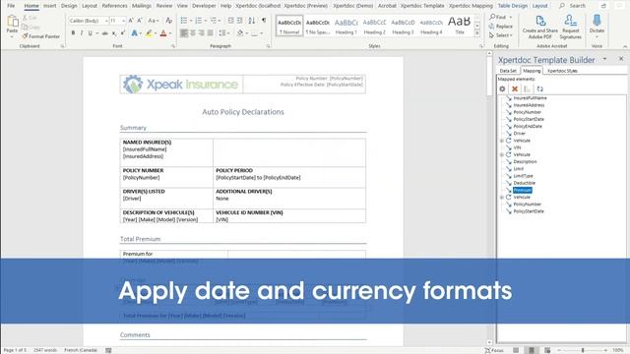The width and height of the screenshot is (630, 354).
Task: Apply text effects and typography
Action: tap(134, 33)
